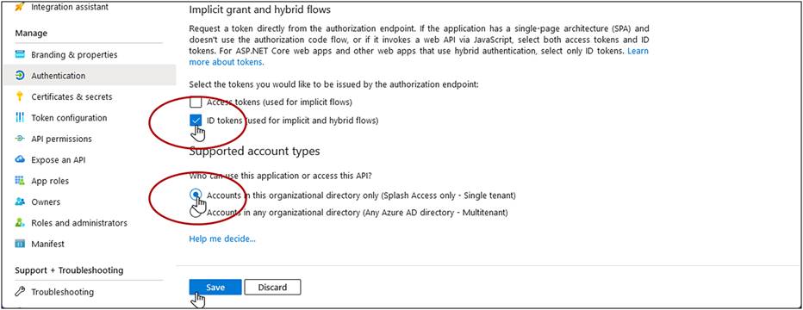Click the Implicit grant and hybrid flows heading
The height and width of the screenshot is (310, 803).
[x=260, y=9]
